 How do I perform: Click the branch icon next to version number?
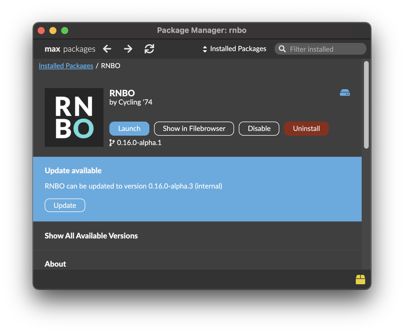[x=112, y=143]
